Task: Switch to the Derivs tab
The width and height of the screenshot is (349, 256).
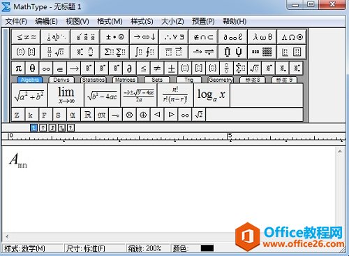Action: (x=61, y=80)
